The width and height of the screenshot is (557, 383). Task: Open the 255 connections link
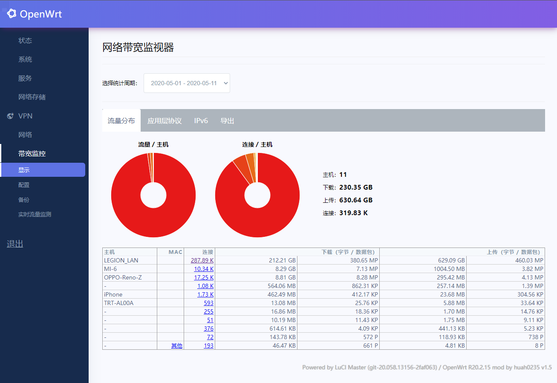coord(208,311)
